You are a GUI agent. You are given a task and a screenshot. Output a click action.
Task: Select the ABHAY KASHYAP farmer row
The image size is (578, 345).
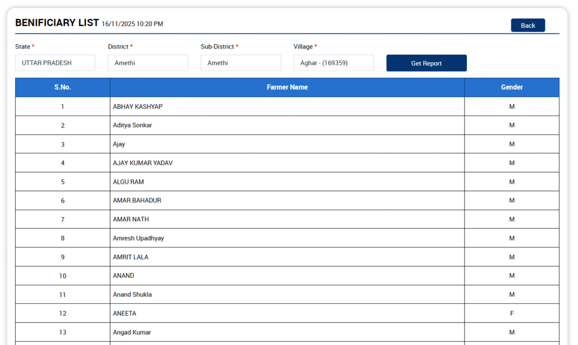tap(138, 107)
